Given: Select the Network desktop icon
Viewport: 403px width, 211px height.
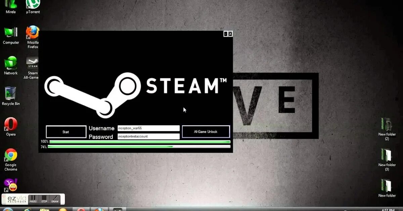Looking at the screenshot, I should point(11,66).
